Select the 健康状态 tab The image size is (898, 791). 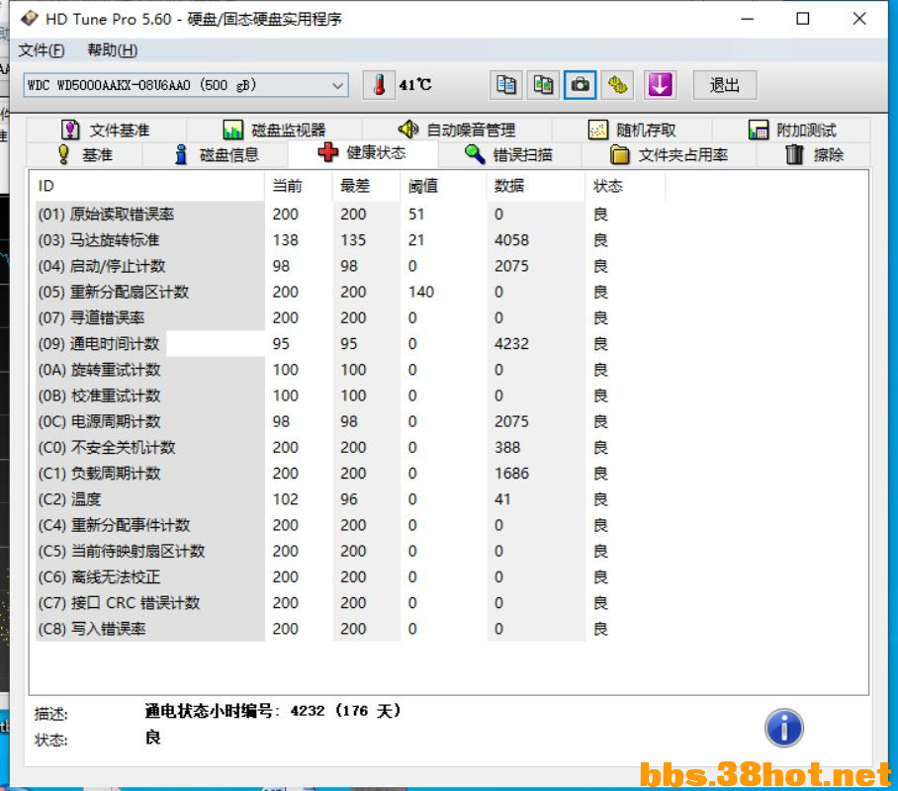(x=363, y=153)
